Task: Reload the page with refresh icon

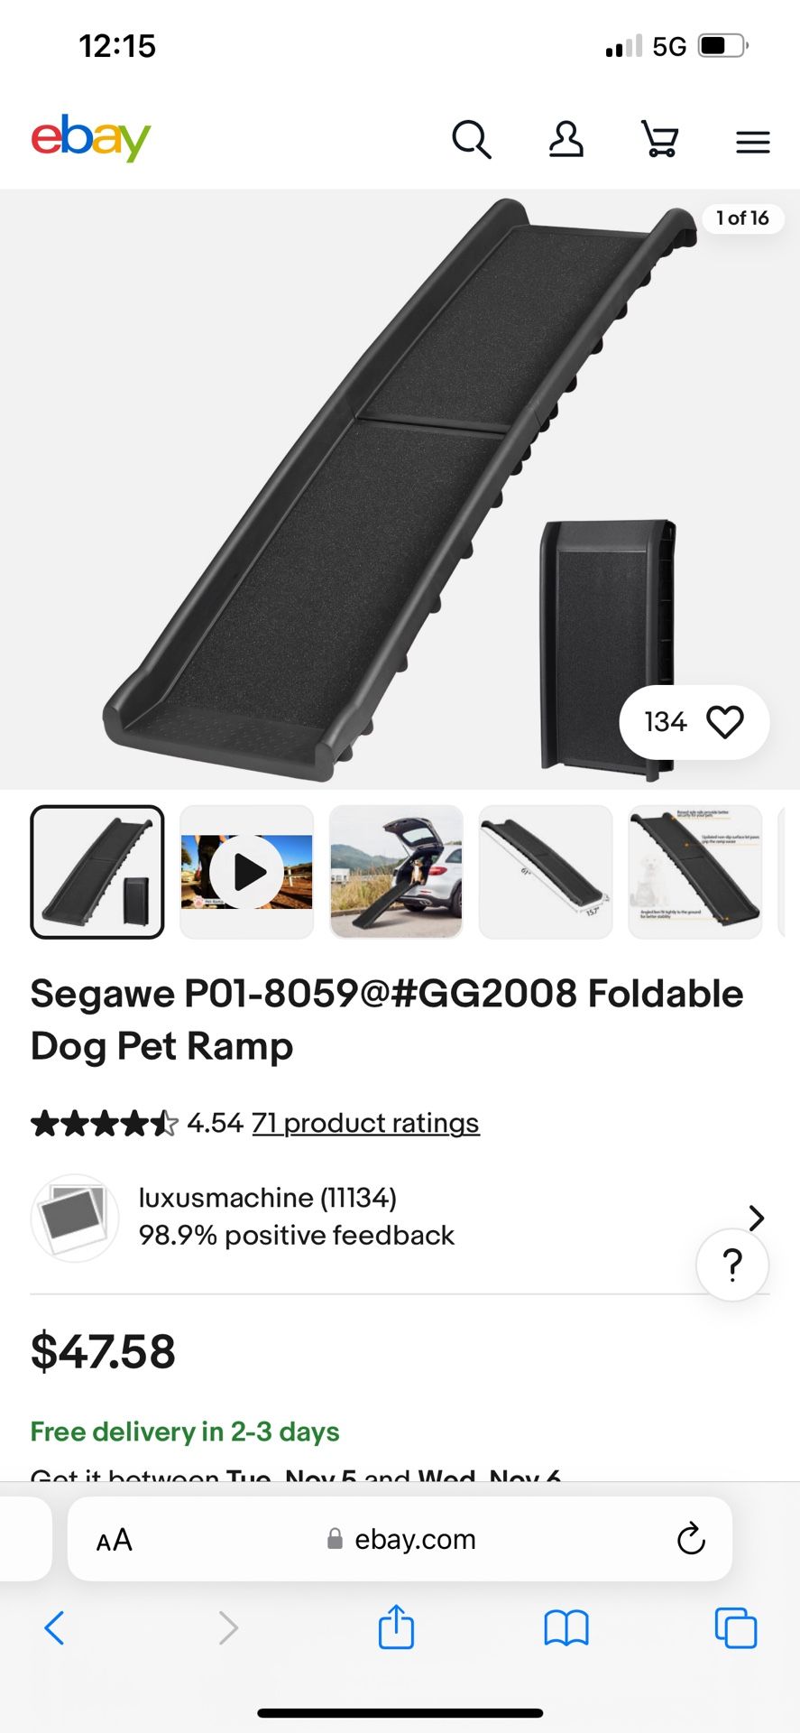Action: [x=691, y=1539]
